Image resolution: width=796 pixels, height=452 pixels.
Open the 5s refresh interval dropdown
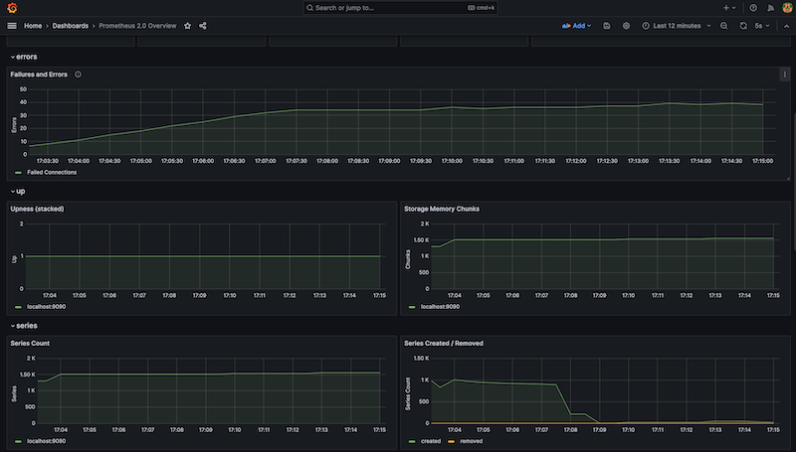coord(762,26)
